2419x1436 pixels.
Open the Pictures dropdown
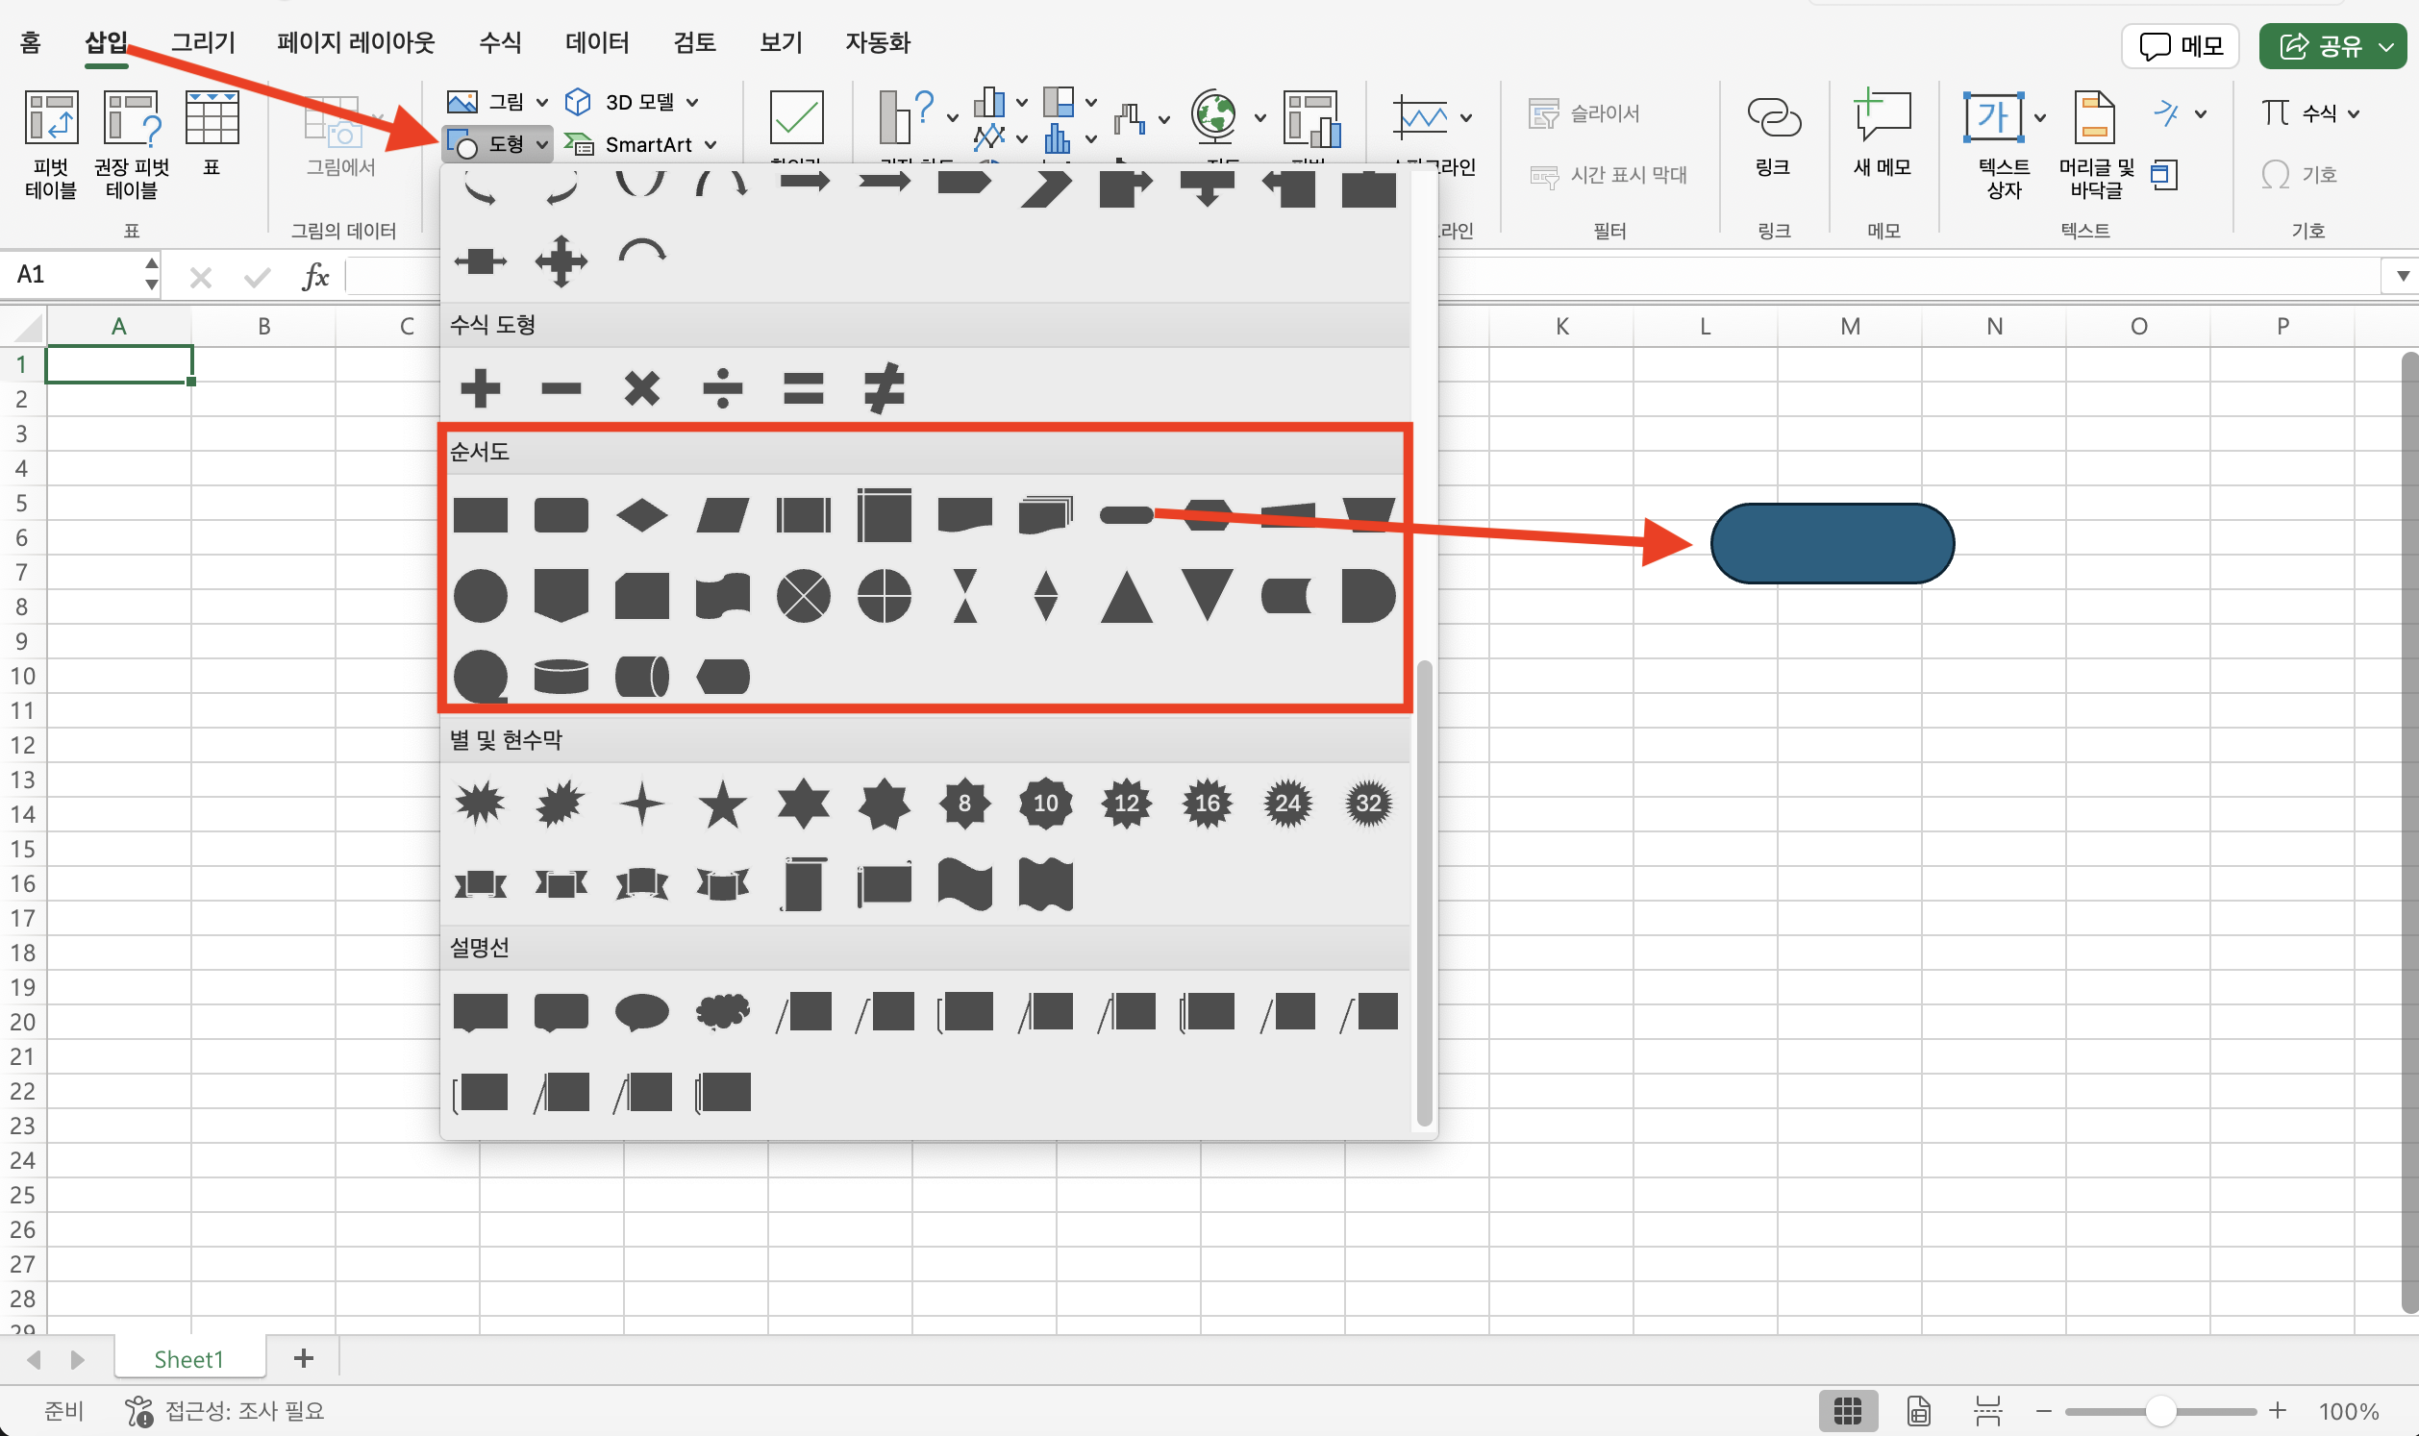[x=497, y=102]
